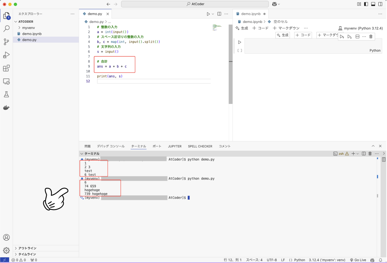Open the SPELL CHECKER panel tab
This screenshot has width=387, height=263.
(x=200, y=146)
